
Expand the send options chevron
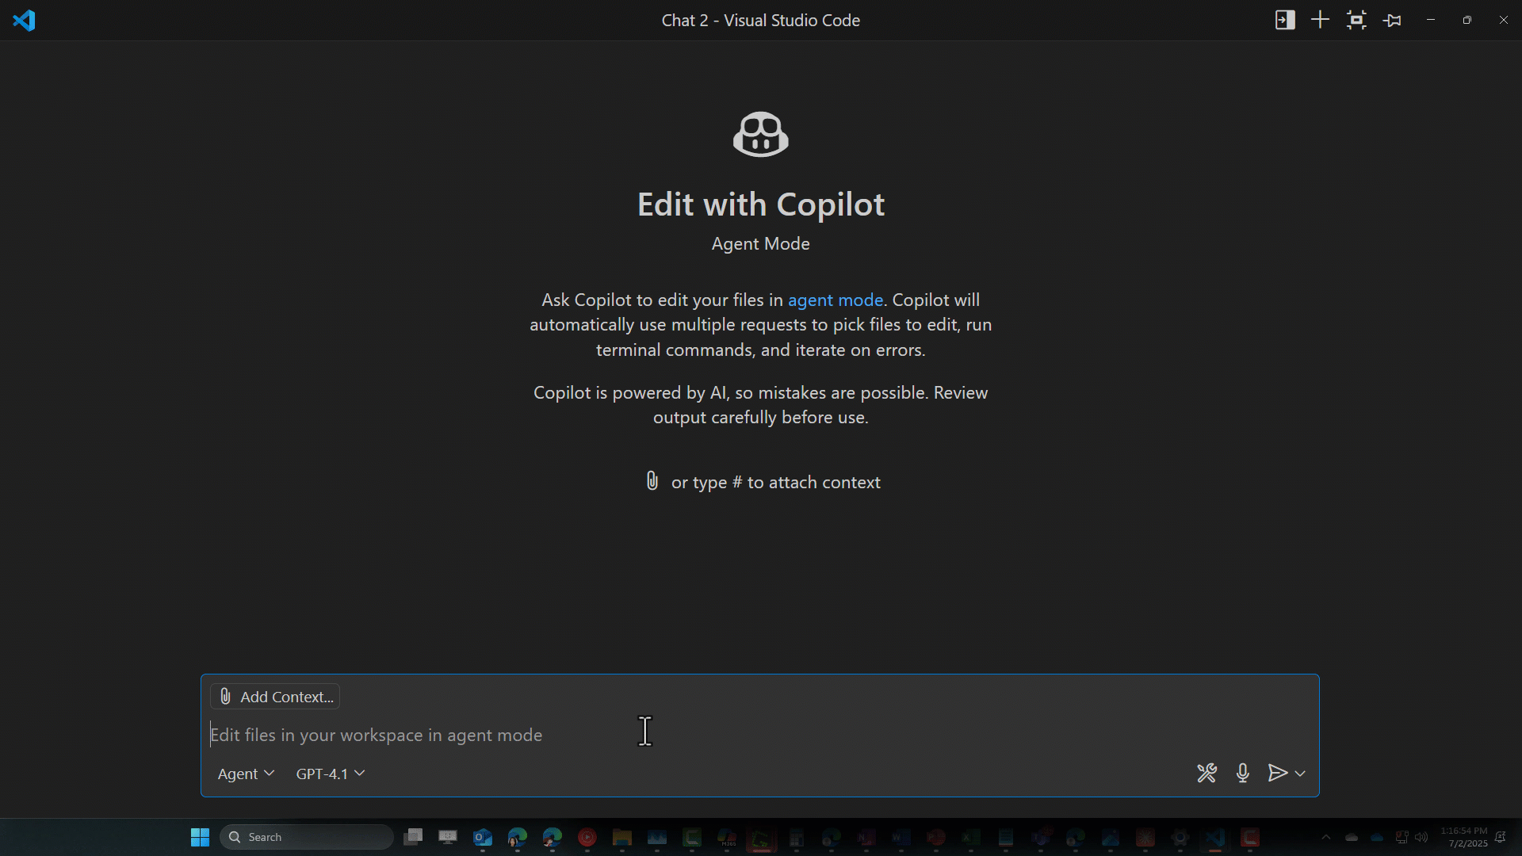[1300, 773]
